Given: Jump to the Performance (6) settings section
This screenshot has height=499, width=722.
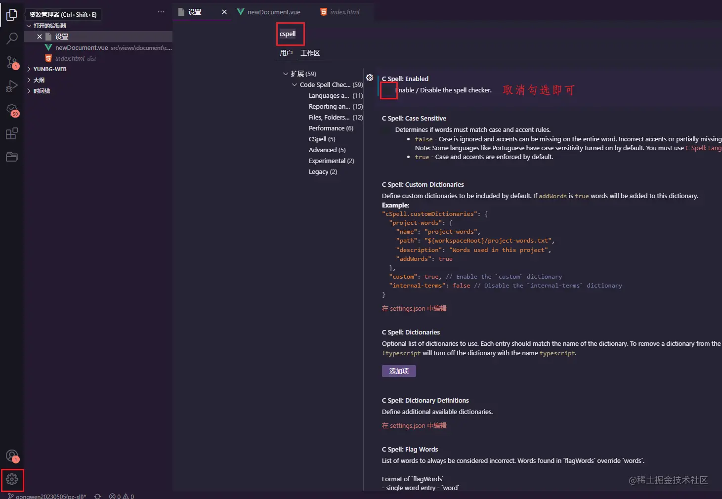Looking at the screenshot, I should coord(331,128).
